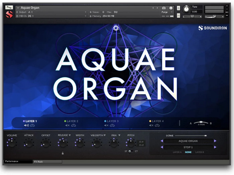The height and width of the screenshot is (175, 234).
Task: Click the OFFSET knob
Action: tap(46, 143)
